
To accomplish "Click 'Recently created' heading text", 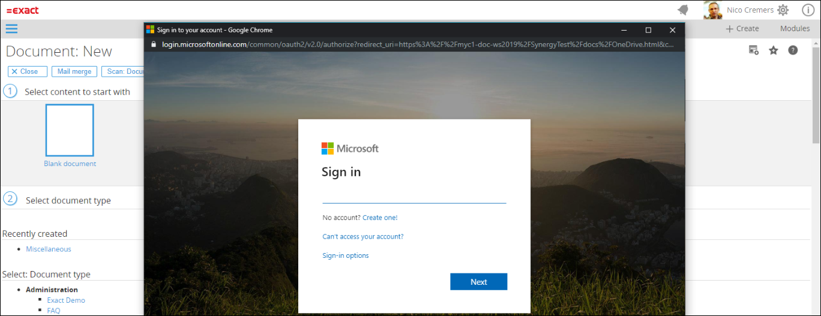I will pyautogui.click(x=35, y=234).
